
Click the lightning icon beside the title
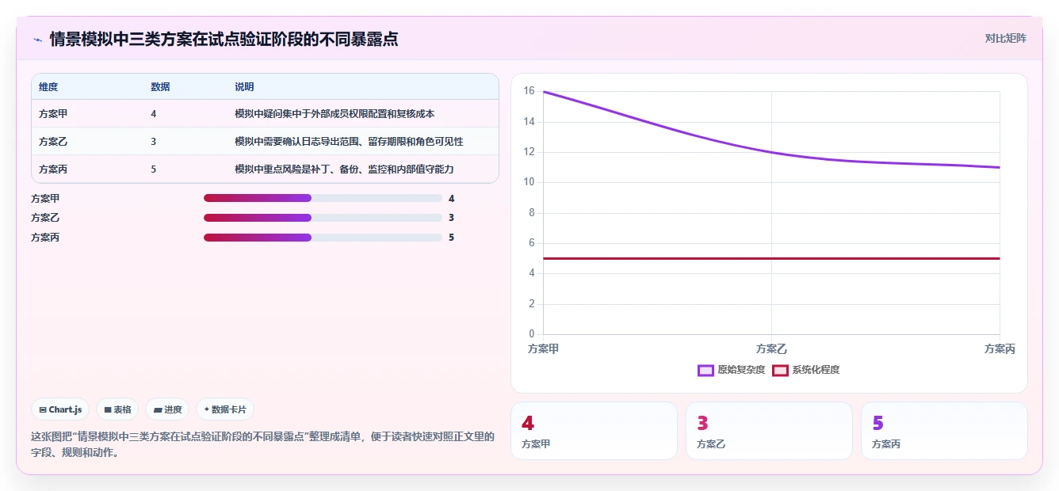[37, 39]
